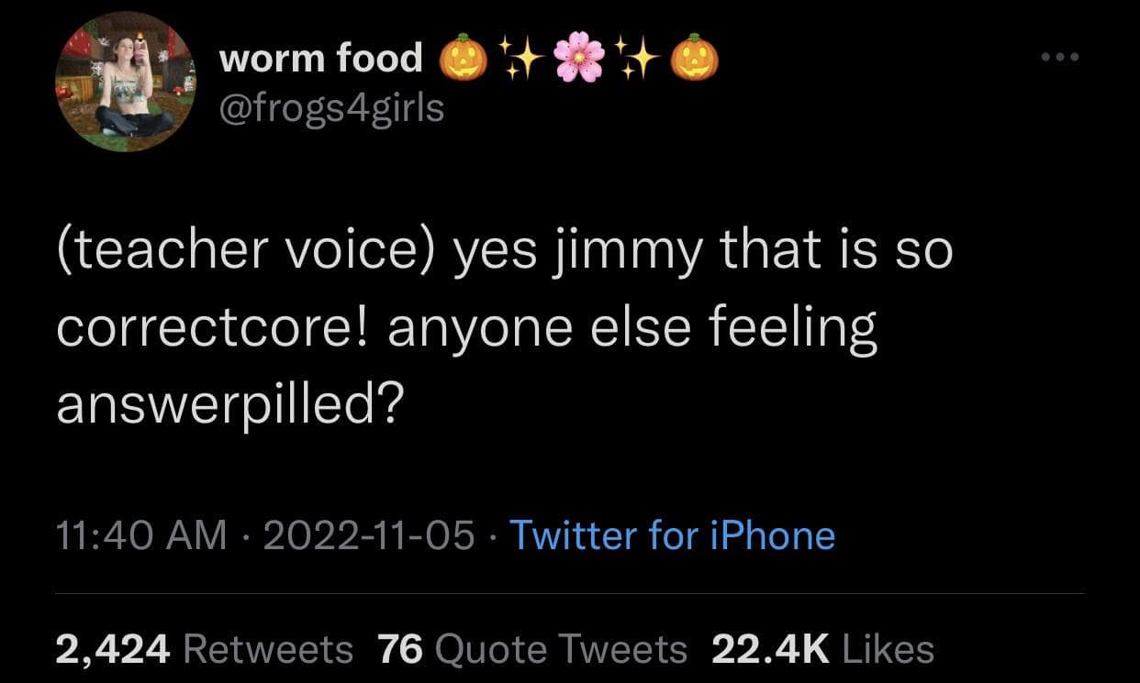View the 76 Quote Tweets list
Viewport: 1140px width, 683px height.
[x=531, y=649]
